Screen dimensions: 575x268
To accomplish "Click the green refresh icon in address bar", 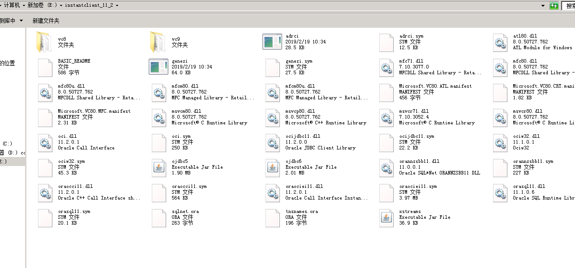I will coord(554,6).
